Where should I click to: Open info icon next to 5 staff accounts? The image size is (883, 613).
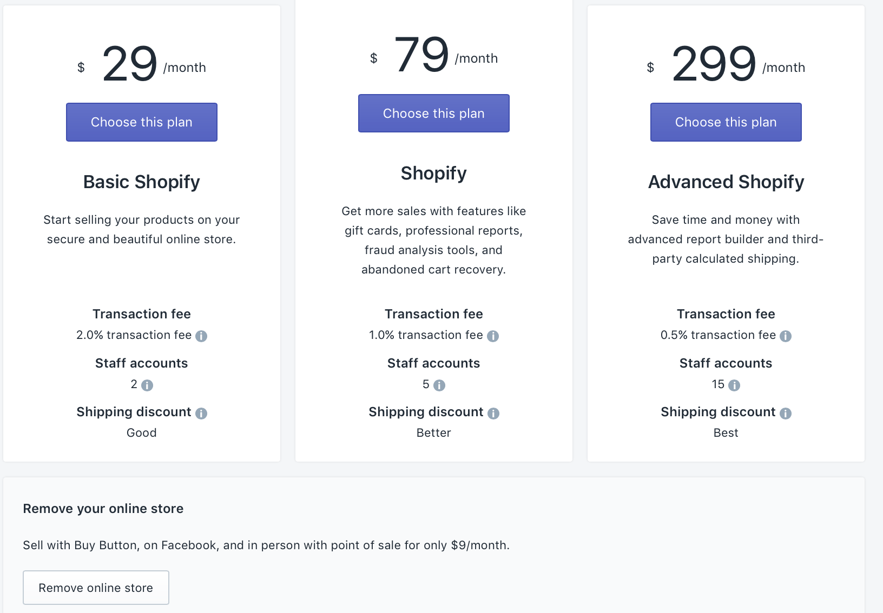(x=439, y=385)
